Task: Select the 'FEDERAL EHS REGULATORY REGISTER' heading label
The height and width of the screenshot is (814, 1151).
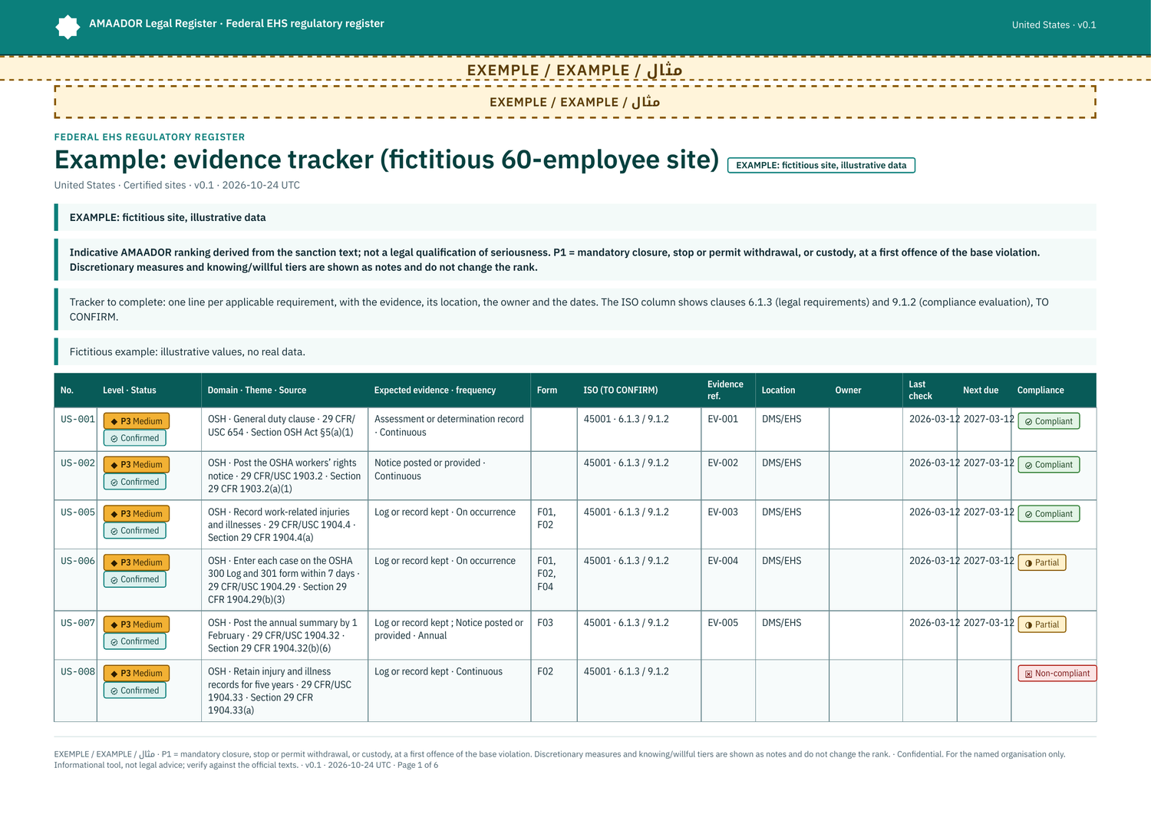Action: [x=150, y=137]
